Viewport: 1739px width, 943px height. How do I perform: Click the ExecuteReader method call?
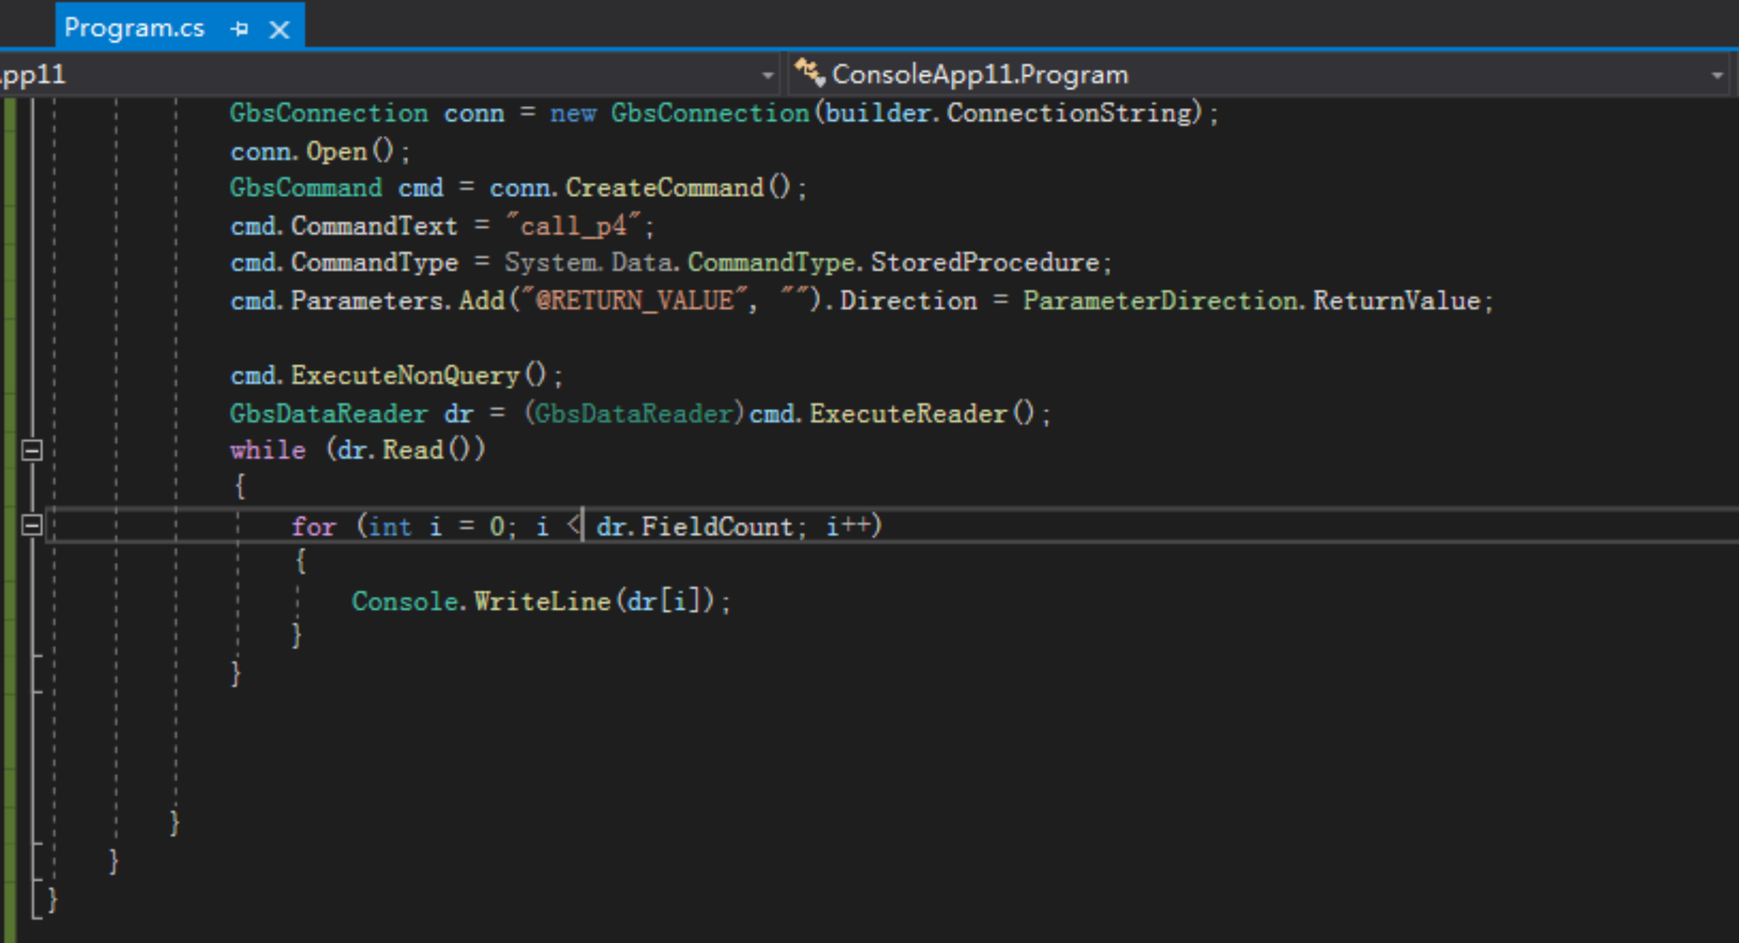pyautogui.click(x=908, y=413)
